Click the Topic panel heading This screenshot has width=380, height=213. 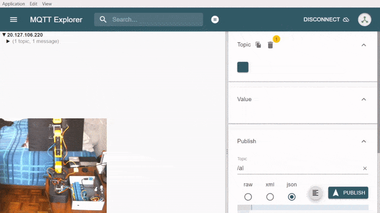click(244, 44)
